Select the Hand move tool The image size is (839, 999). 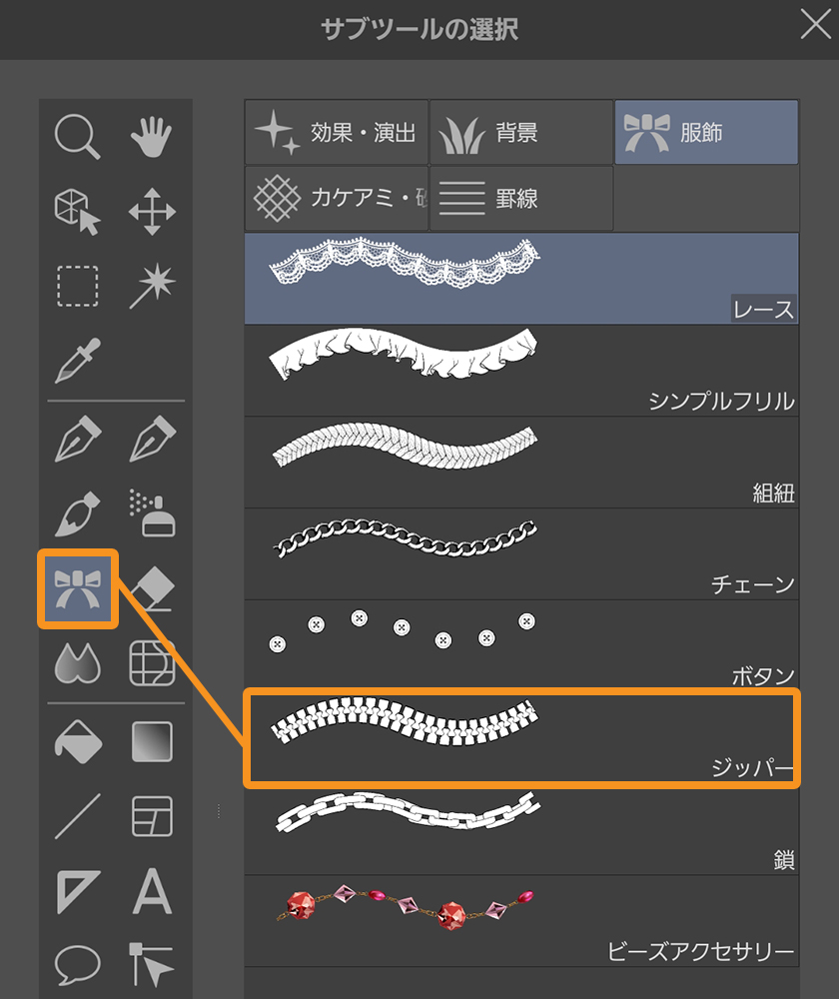click(152, 136)
